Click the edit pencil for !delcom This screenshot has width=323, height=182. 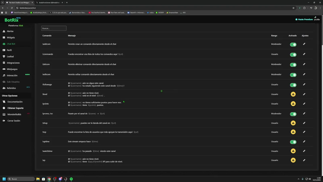304,64
